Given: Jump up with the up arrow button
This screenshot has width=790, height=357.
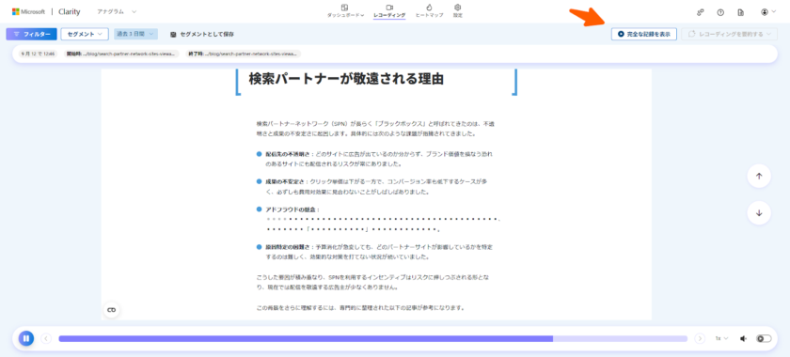Looking at the screenshot, I should pos(759,177).
